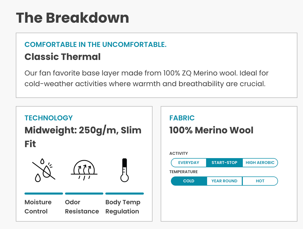Click the Midweight 250g/m Slim Fit heading
Screen dimensions: 303x229
tap(83, 137)
